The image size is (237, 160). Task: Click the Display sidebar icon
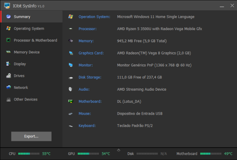pos(8,64)
